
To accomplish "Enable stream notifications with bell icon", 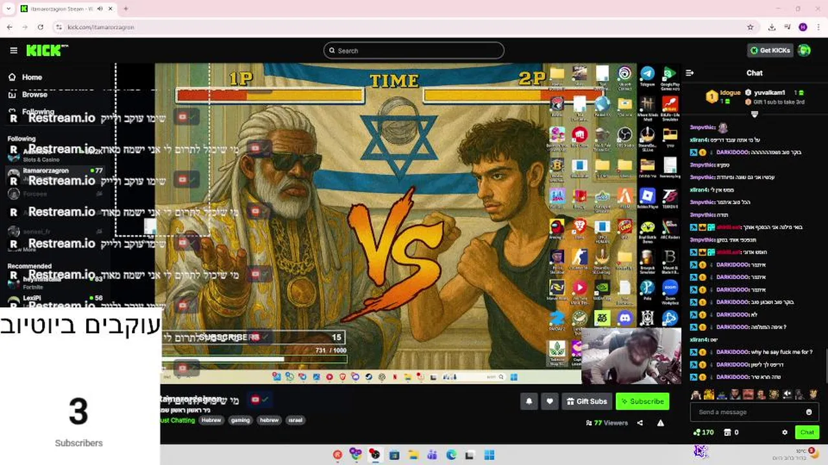I will 528,401.
